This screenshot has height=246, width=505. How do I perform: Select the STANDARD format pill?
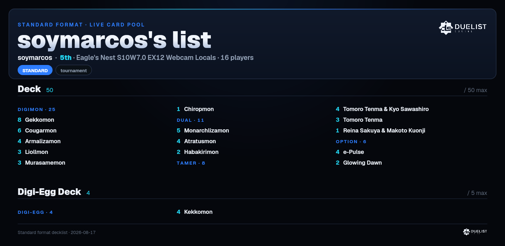(x=35, y=70)
